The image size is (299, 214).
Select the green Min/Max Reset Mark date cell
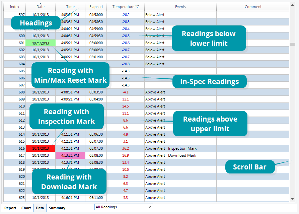pos(40,43)
